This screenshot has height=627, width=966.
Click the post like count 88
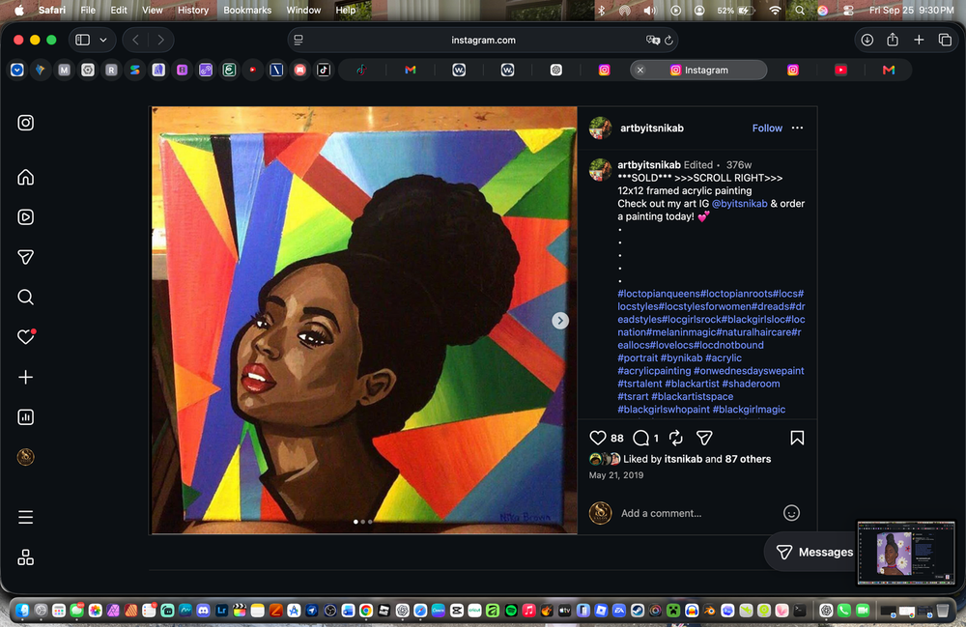coord(616,438)
